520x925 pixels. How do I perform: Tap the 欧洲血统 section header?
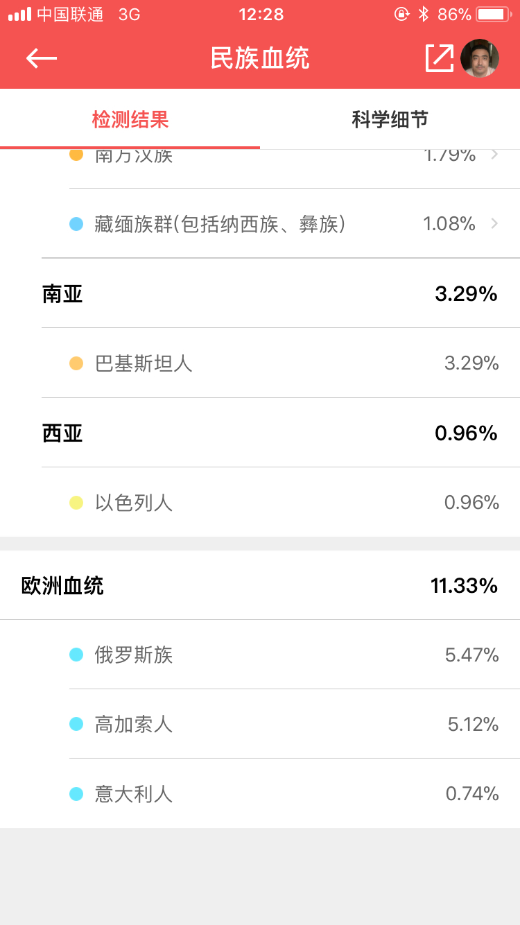(62, 586)
